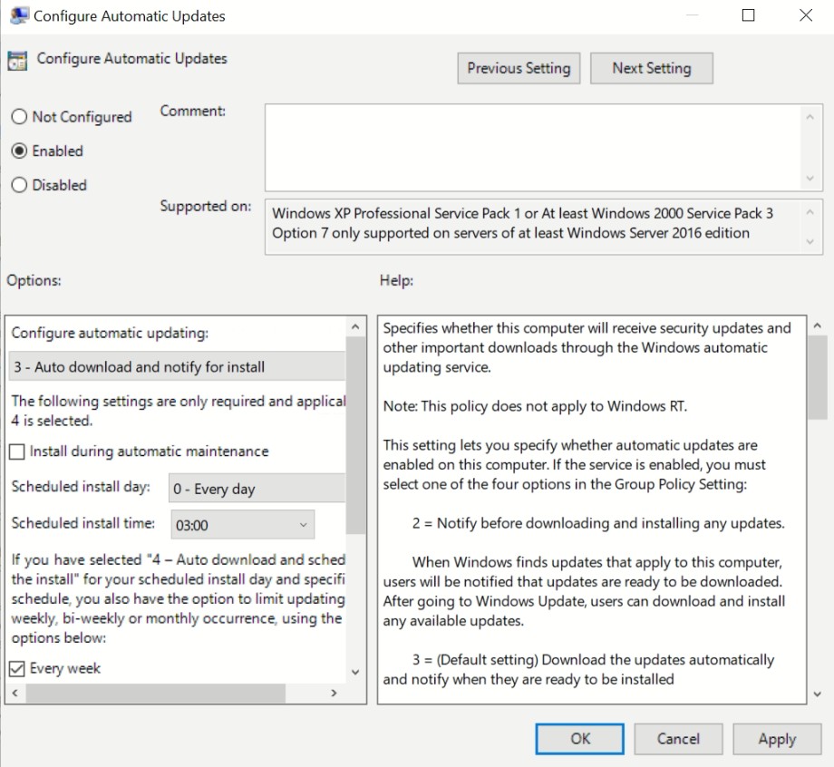This screenshot has width=834, height=767.
Task: Click Help pane scroll down arrow
Action: (817, 694)
